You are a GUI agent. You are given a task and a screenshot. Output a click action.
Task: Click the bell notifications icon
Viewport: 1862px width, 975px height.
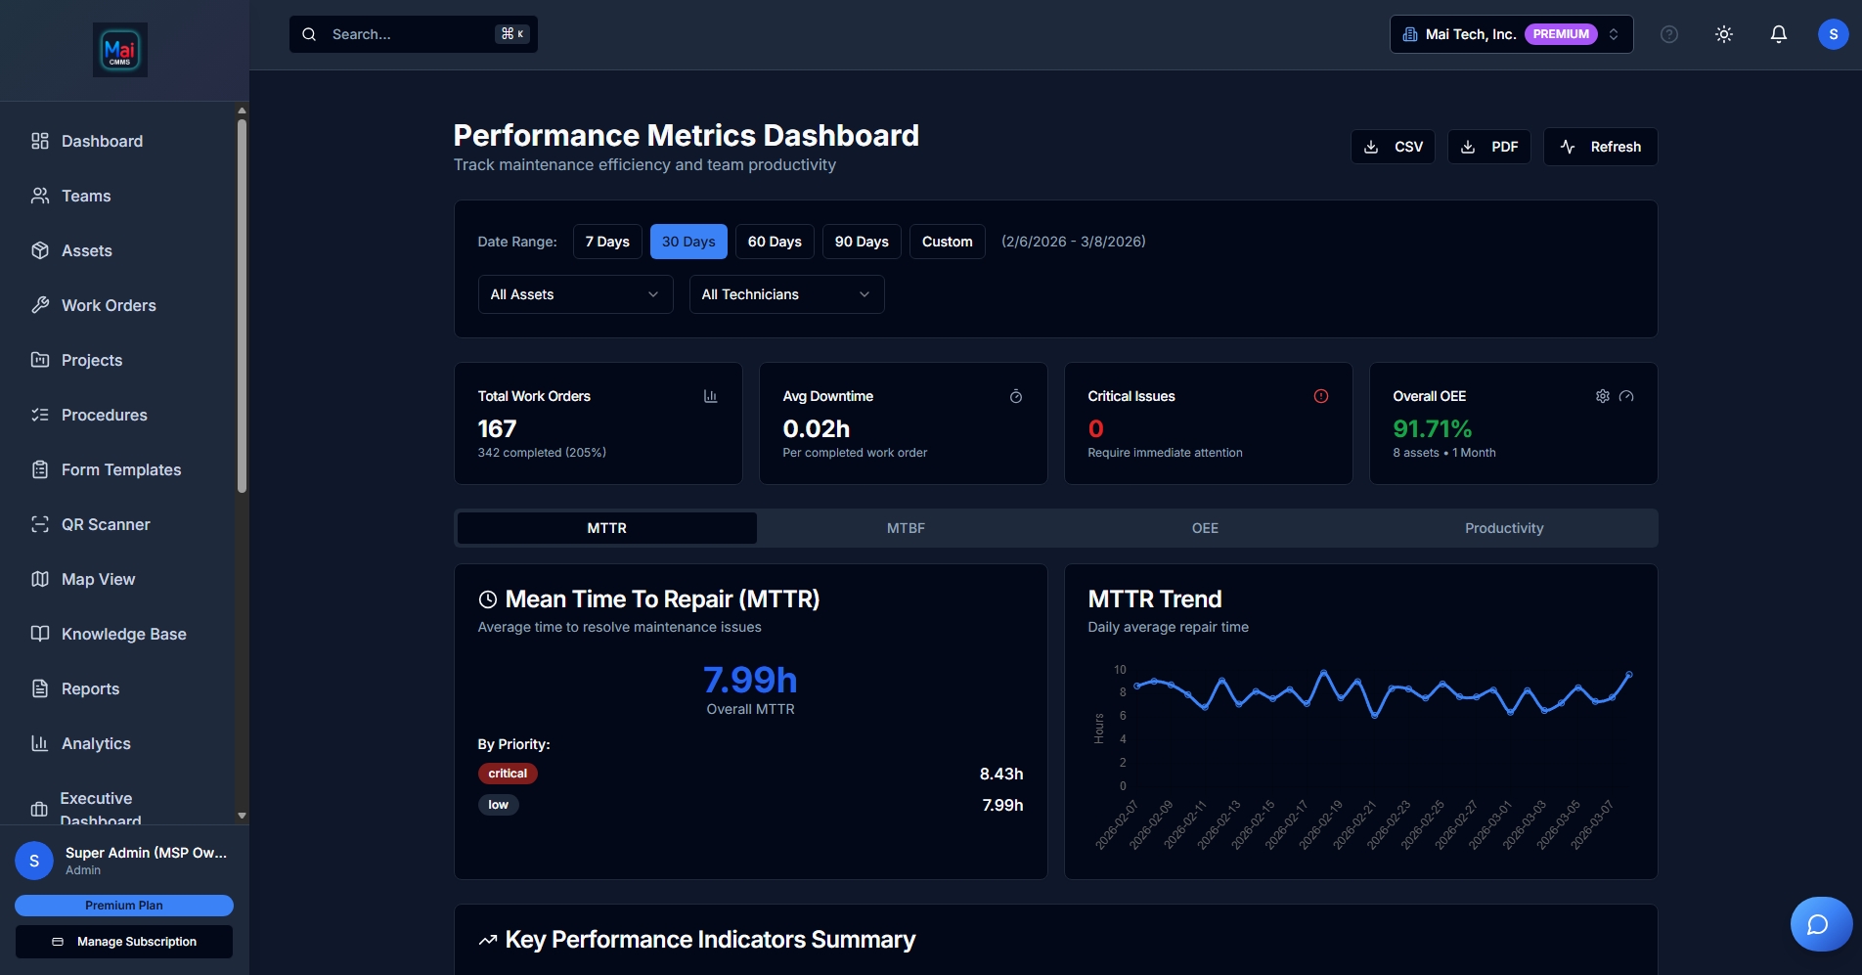click(1777, 33)
